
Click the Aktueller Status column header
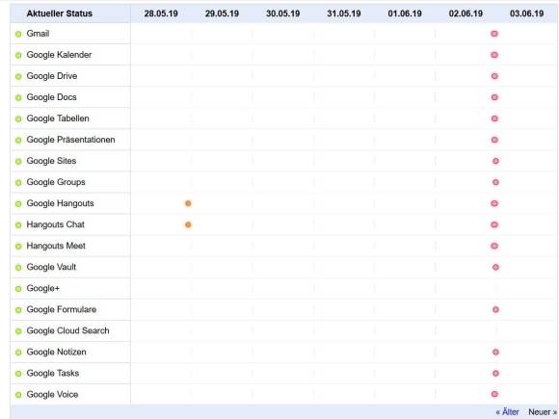point(59,13)
